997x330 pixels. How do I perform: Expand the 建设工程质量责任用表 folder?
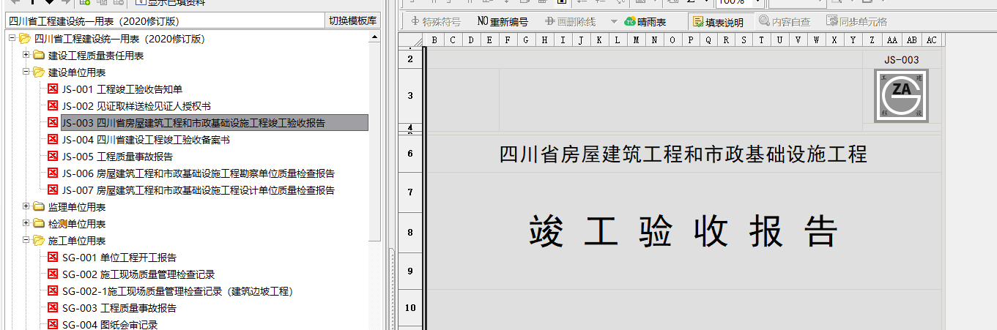(26, 56)
